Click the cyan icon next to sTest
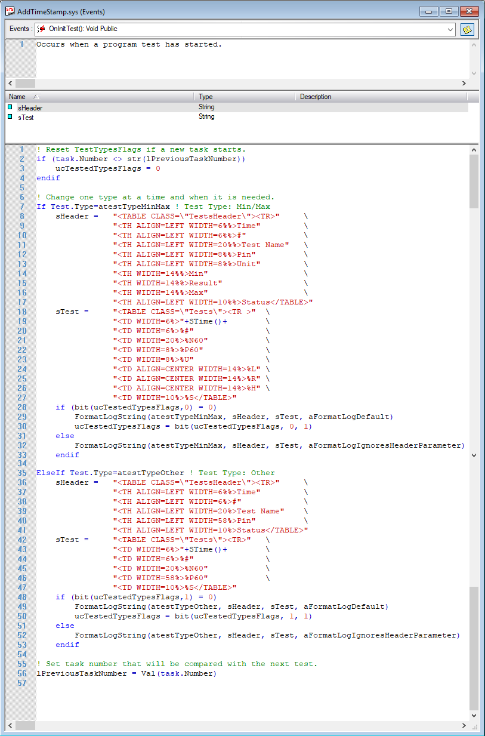 [10, 117]
